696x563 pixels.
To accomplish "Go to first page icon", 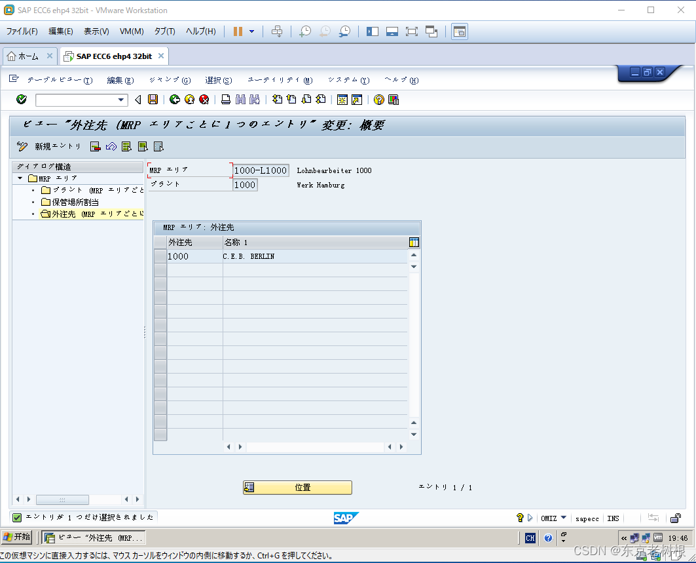I will [x=277, y=100].
